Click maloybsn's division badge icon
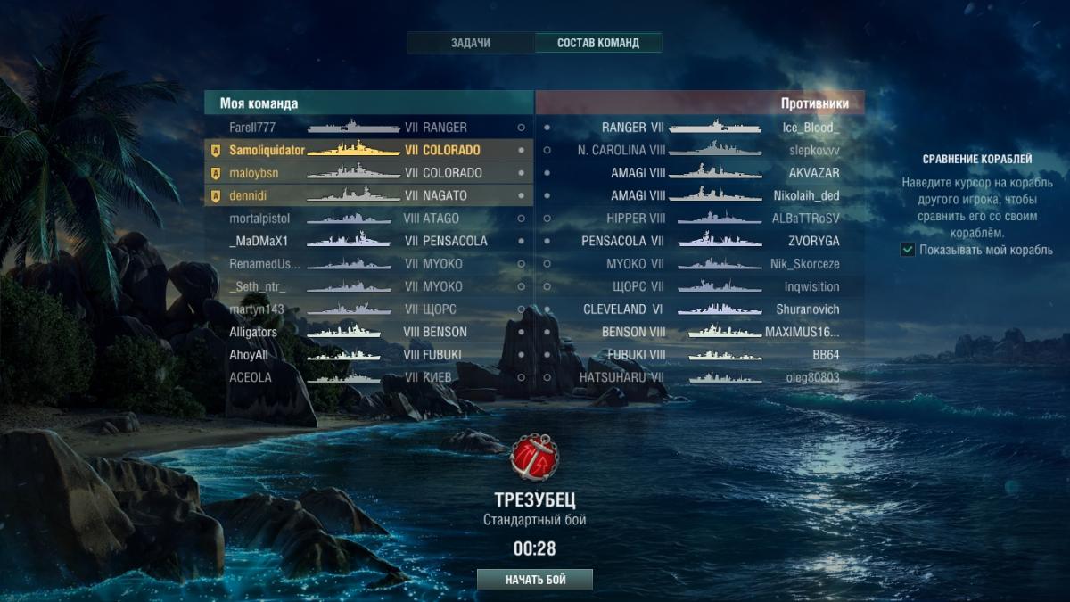This screenshot has width=1070, height=602. [214, 173]
